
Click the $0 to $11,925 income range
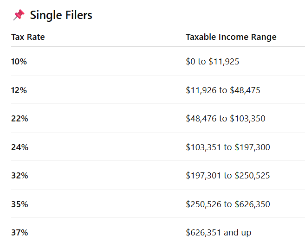212,61
